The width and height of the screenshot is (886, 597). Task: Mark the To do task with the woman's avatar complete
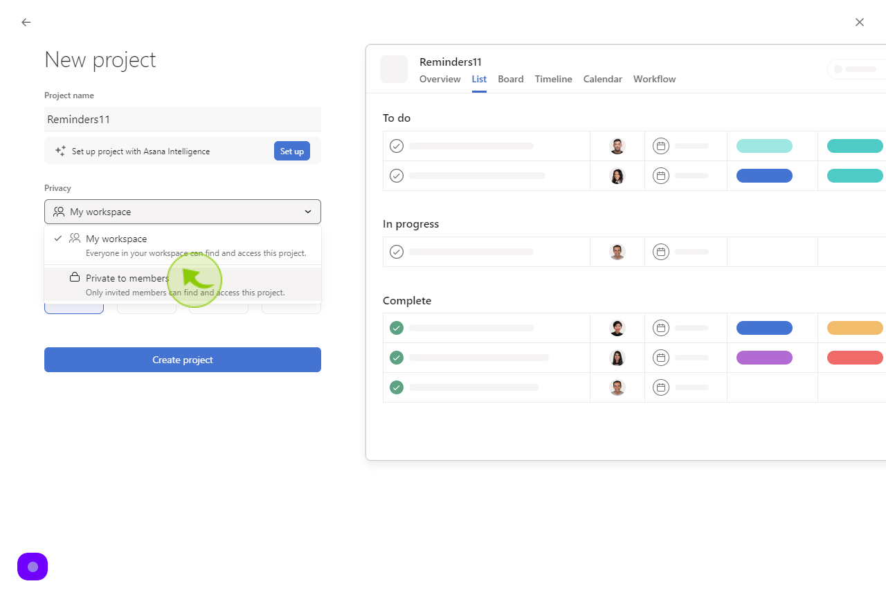pos(397,176)
